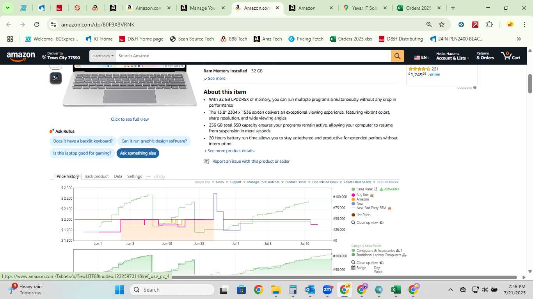This screenshot has width=533, height=299.
Task: Show more bookmarks chevron
Action: point(519,39)
